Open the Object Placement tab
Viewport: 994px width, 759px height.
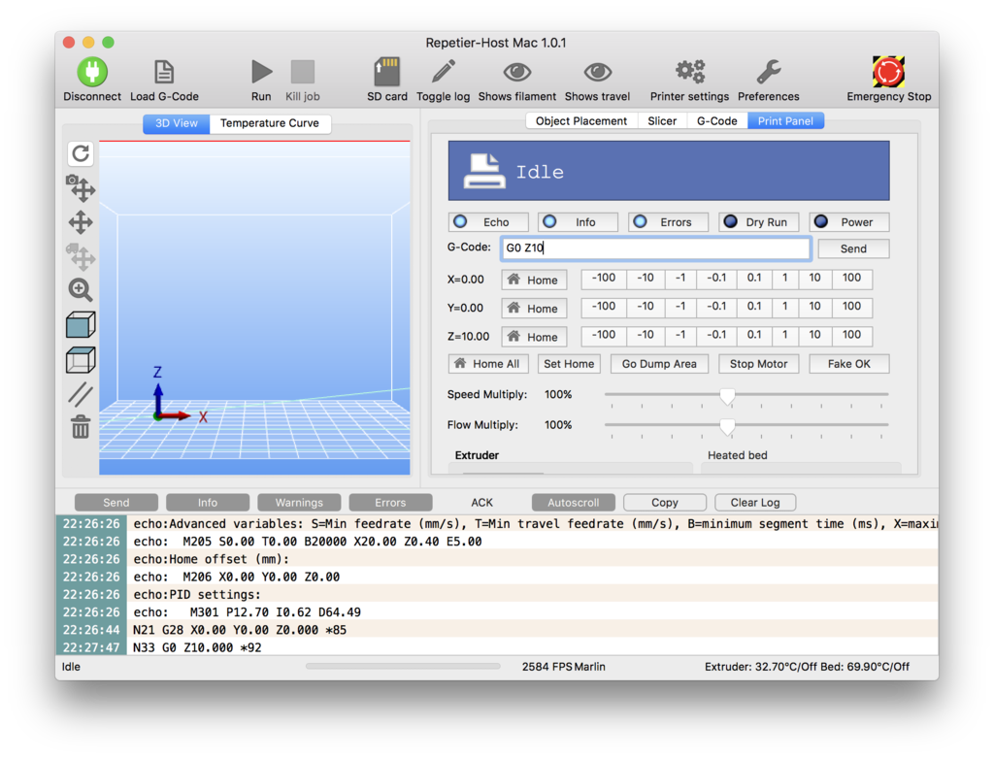click(x=580, y=121)
